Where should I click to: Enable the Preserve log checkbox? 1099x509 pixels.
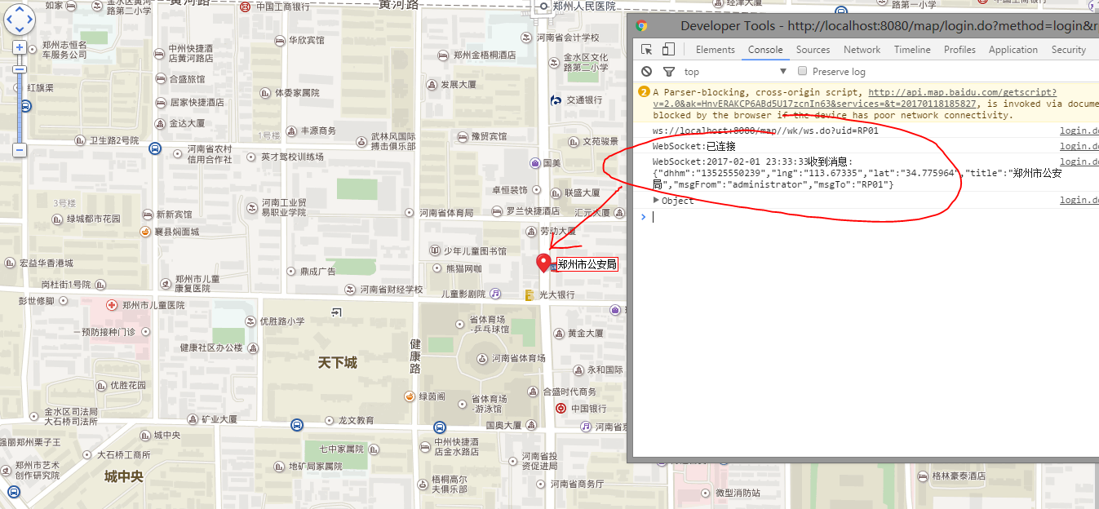point(802,72)
